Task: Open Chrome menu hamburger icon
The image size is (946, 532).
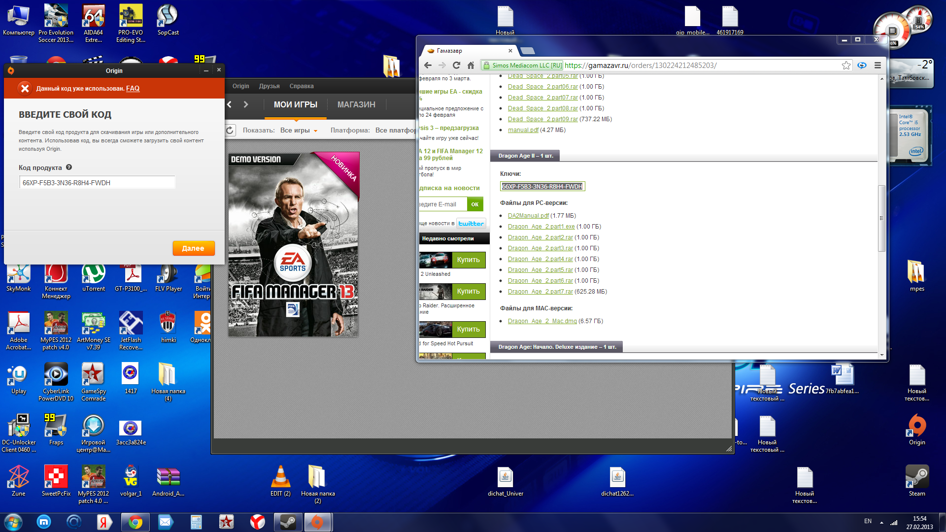Action: click(x=878, y=65)
